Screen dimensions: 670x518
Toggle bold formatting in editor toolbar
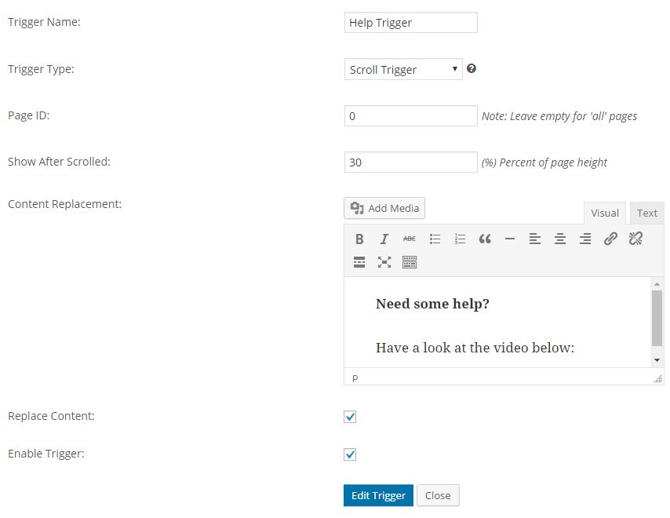(x=359, y=239)
